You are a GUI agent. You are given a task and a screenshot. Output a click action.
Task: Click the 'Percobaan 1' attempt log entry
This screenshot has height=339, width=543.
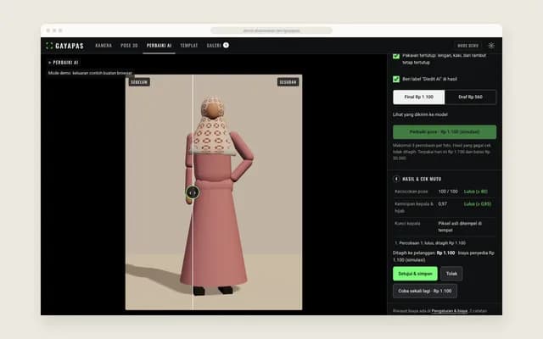[x=430, y=243]
